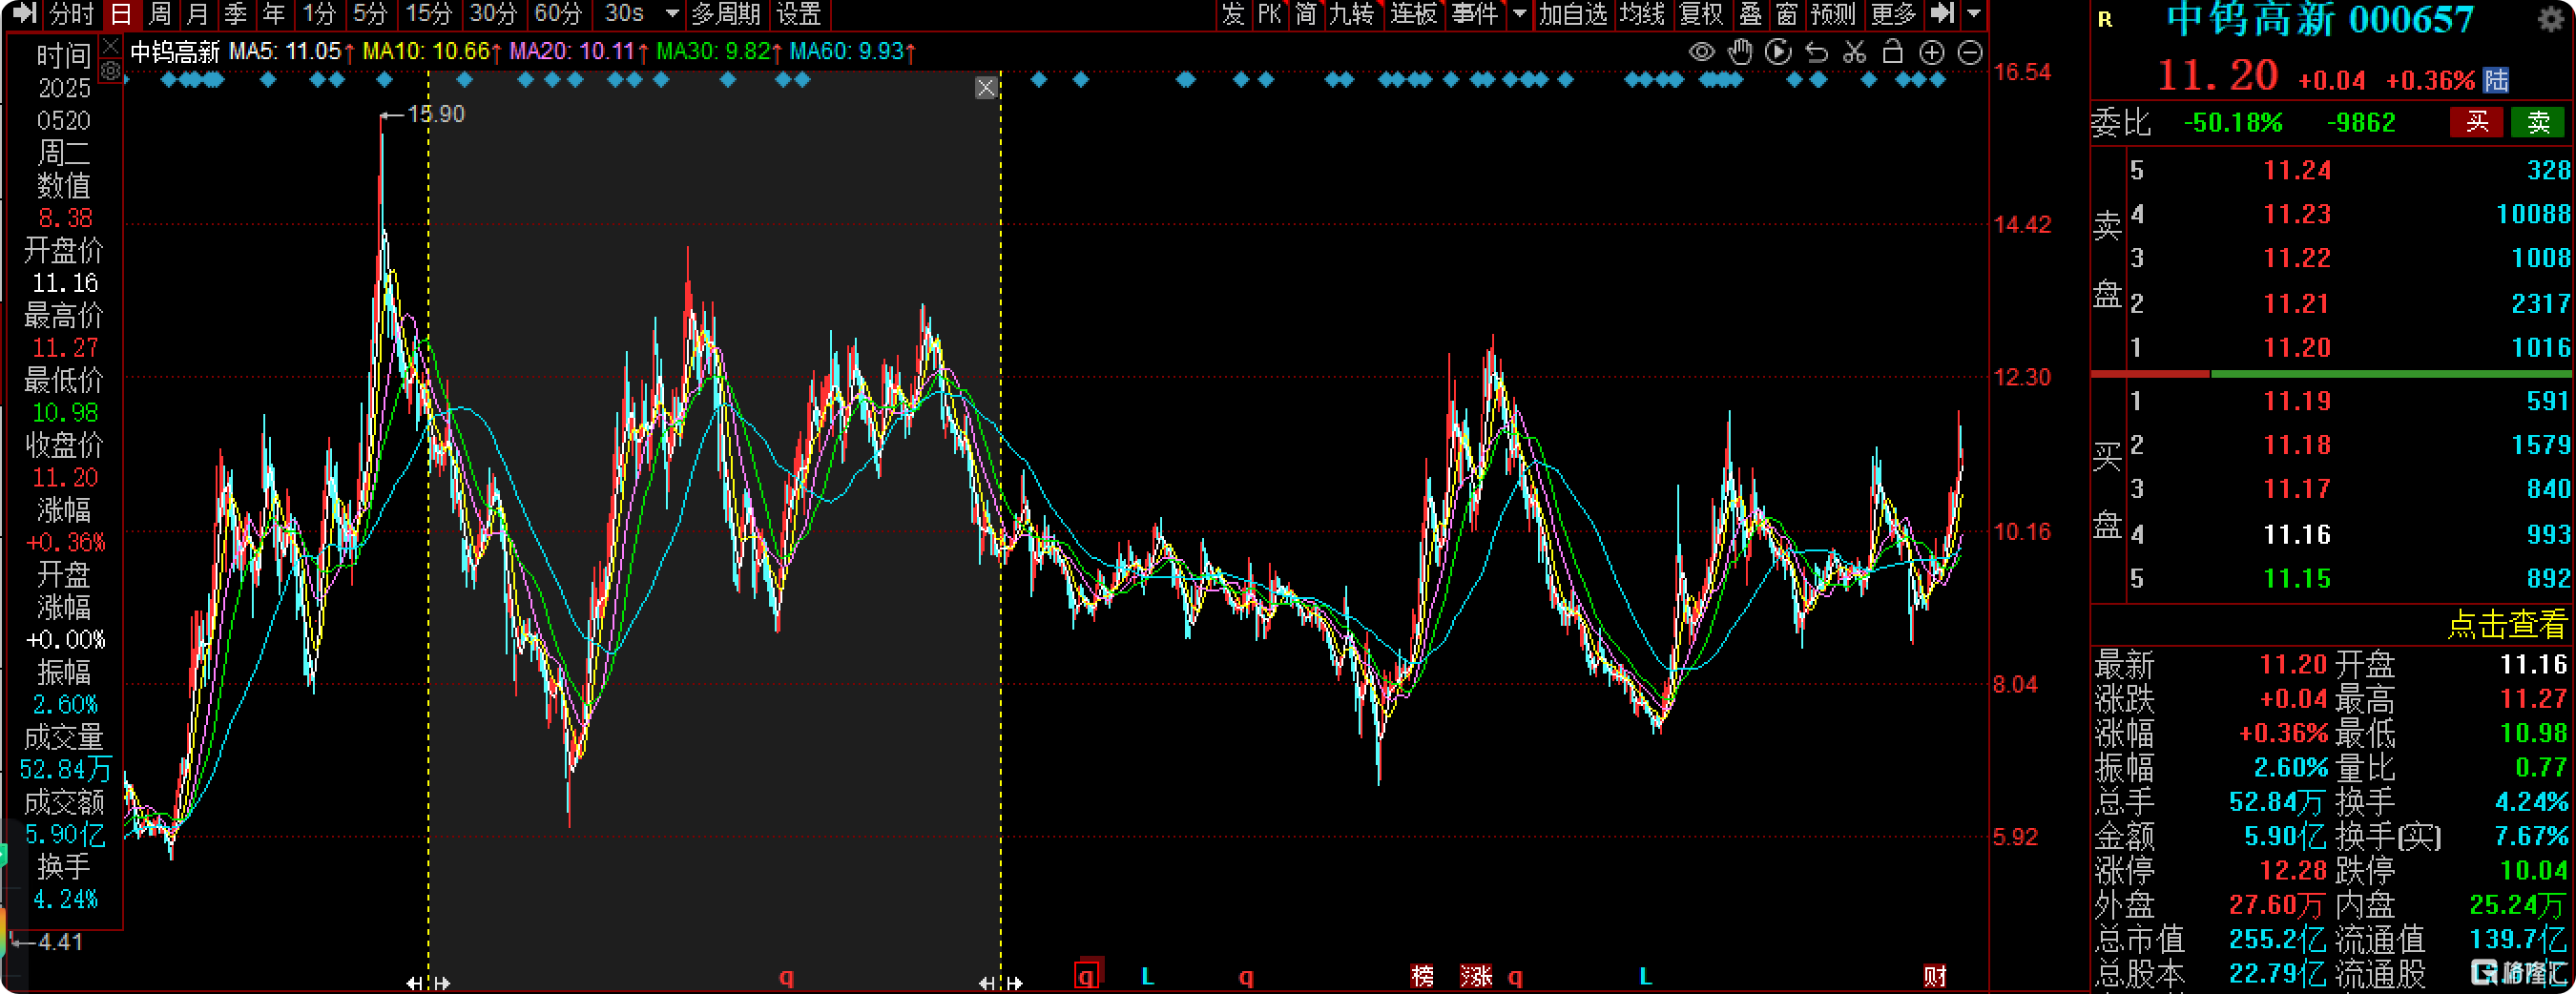Start chart replay with the play icon

point(1778,52)
